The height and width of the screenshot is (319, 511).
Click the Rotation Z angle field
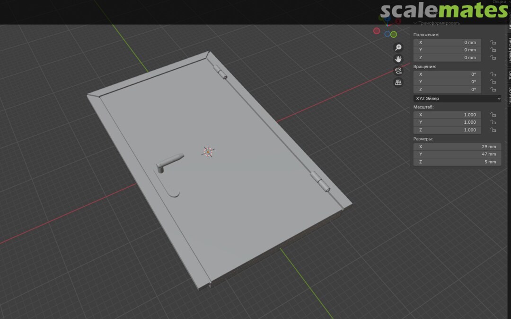447,90
